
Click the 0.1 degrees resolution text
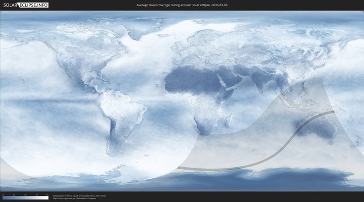point(86,198)
